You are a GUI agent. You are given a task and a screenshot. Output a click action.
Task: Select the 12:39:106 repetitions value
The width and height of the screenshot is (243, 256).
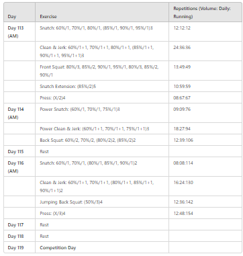(x=183, y=140)
